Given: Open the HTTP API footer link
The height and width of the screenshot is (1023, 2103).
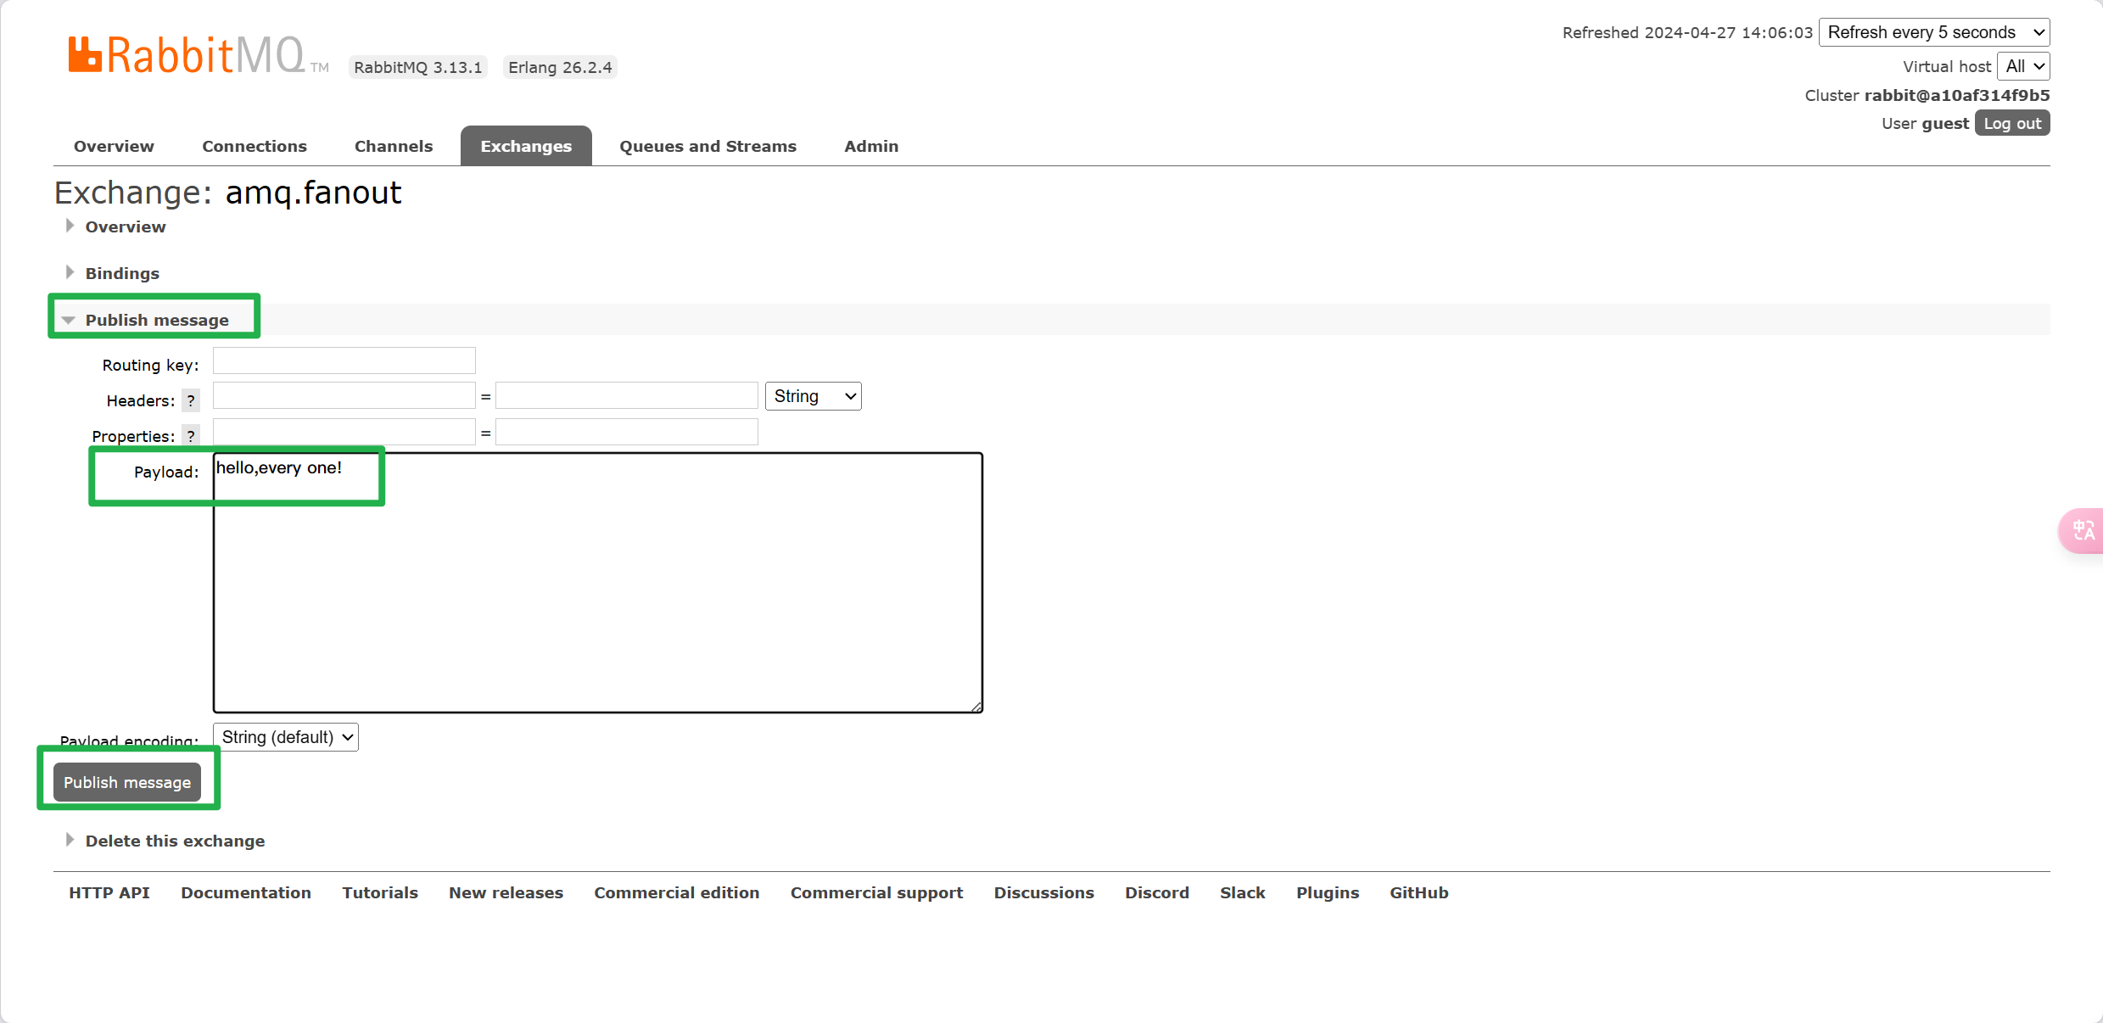Looking at the screenshot, I should pyautogui.click(x=109, y=892).
